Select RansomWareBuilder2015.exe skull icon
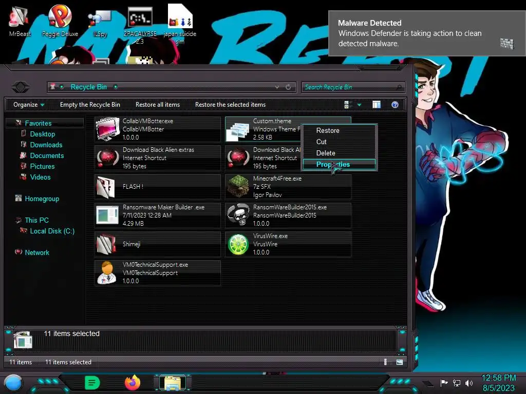Image resolution: width=526 pixels, height=394 pixels. [x=238, y=215]
